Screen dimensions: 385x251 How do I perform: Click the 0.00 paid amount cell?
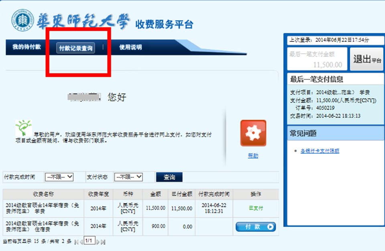point(188,227)
